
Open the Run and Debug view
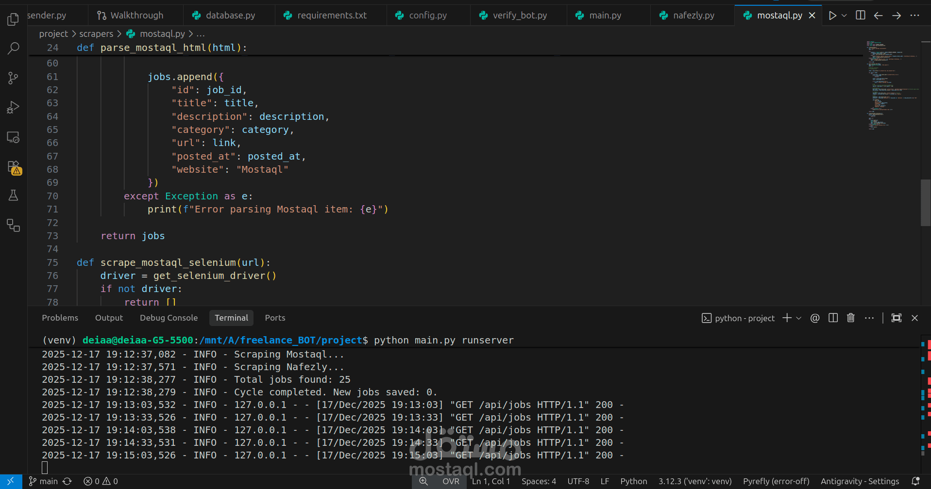point(14,107)
